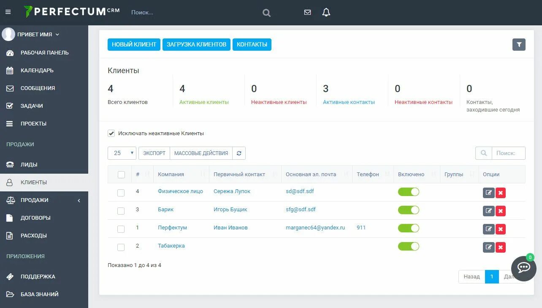Open Календарь in sidebar
542x308 pixels.
pyautogui.click(x=44, y=71)
